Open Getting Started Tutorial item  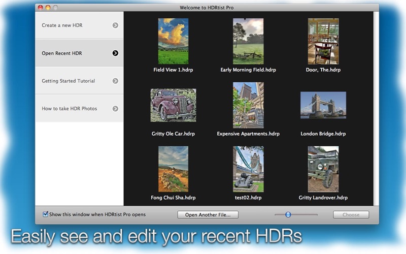pyautogui.click(x=79, y=81)
